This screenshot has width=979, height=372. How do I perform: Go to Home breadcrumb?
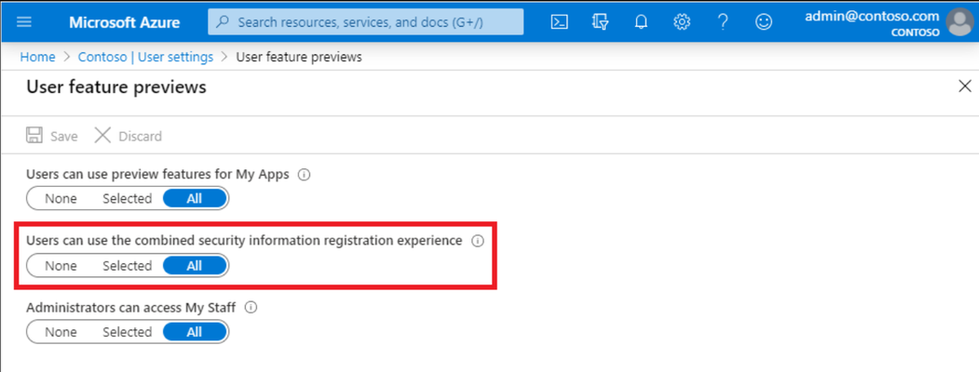pyautogui.click(x=37, y=58)
